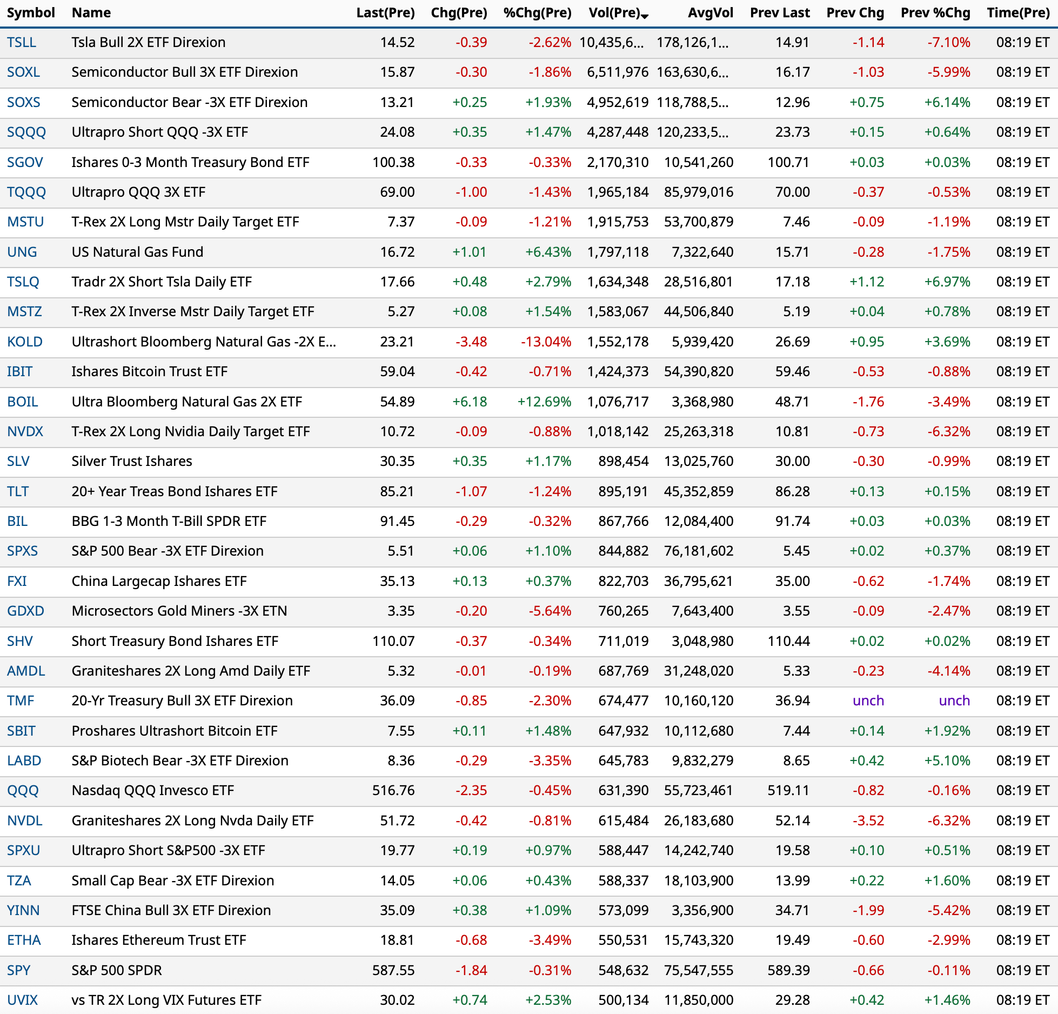Sort by Symbol column header
This screenshot has width=1058, height=1014.
coord(31,12)
